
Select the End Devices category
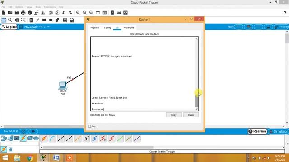[10, 138]
